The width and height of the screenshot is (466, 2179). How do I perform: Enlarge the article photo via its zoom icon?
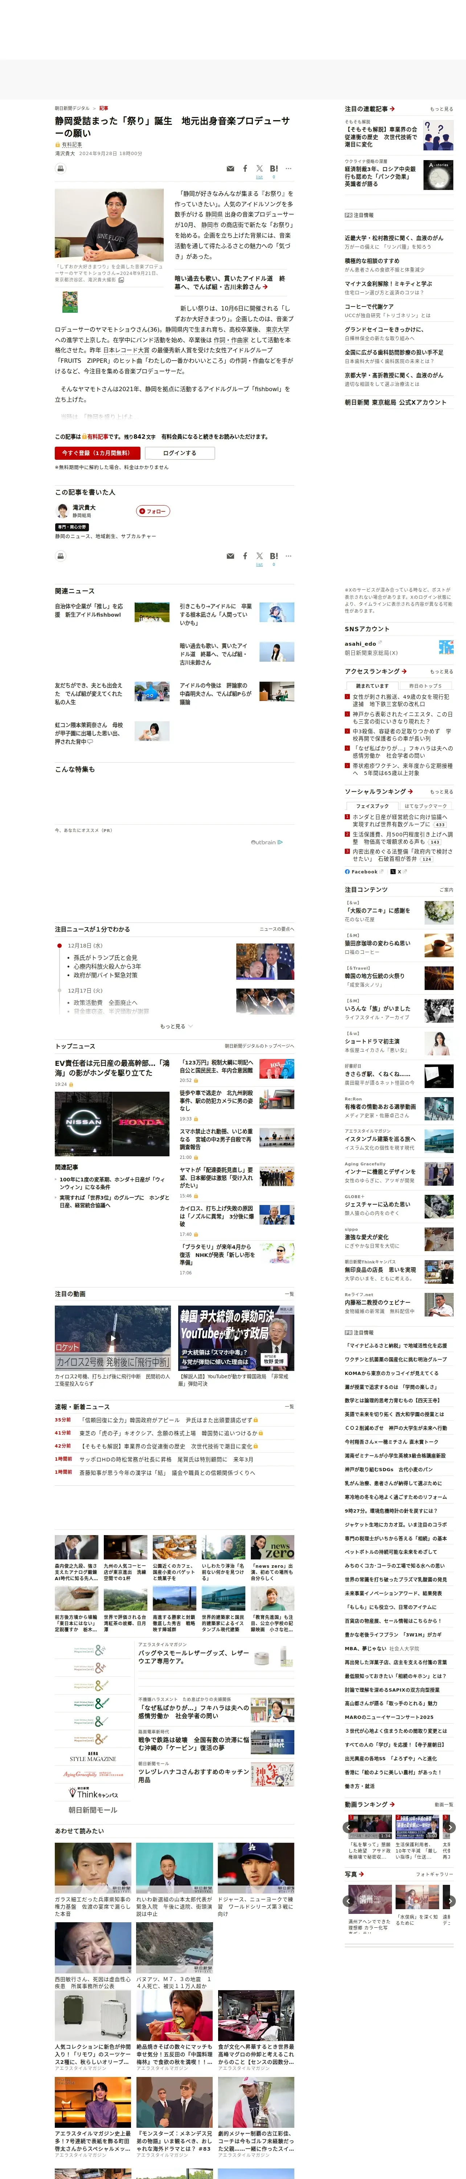[121, 280]
